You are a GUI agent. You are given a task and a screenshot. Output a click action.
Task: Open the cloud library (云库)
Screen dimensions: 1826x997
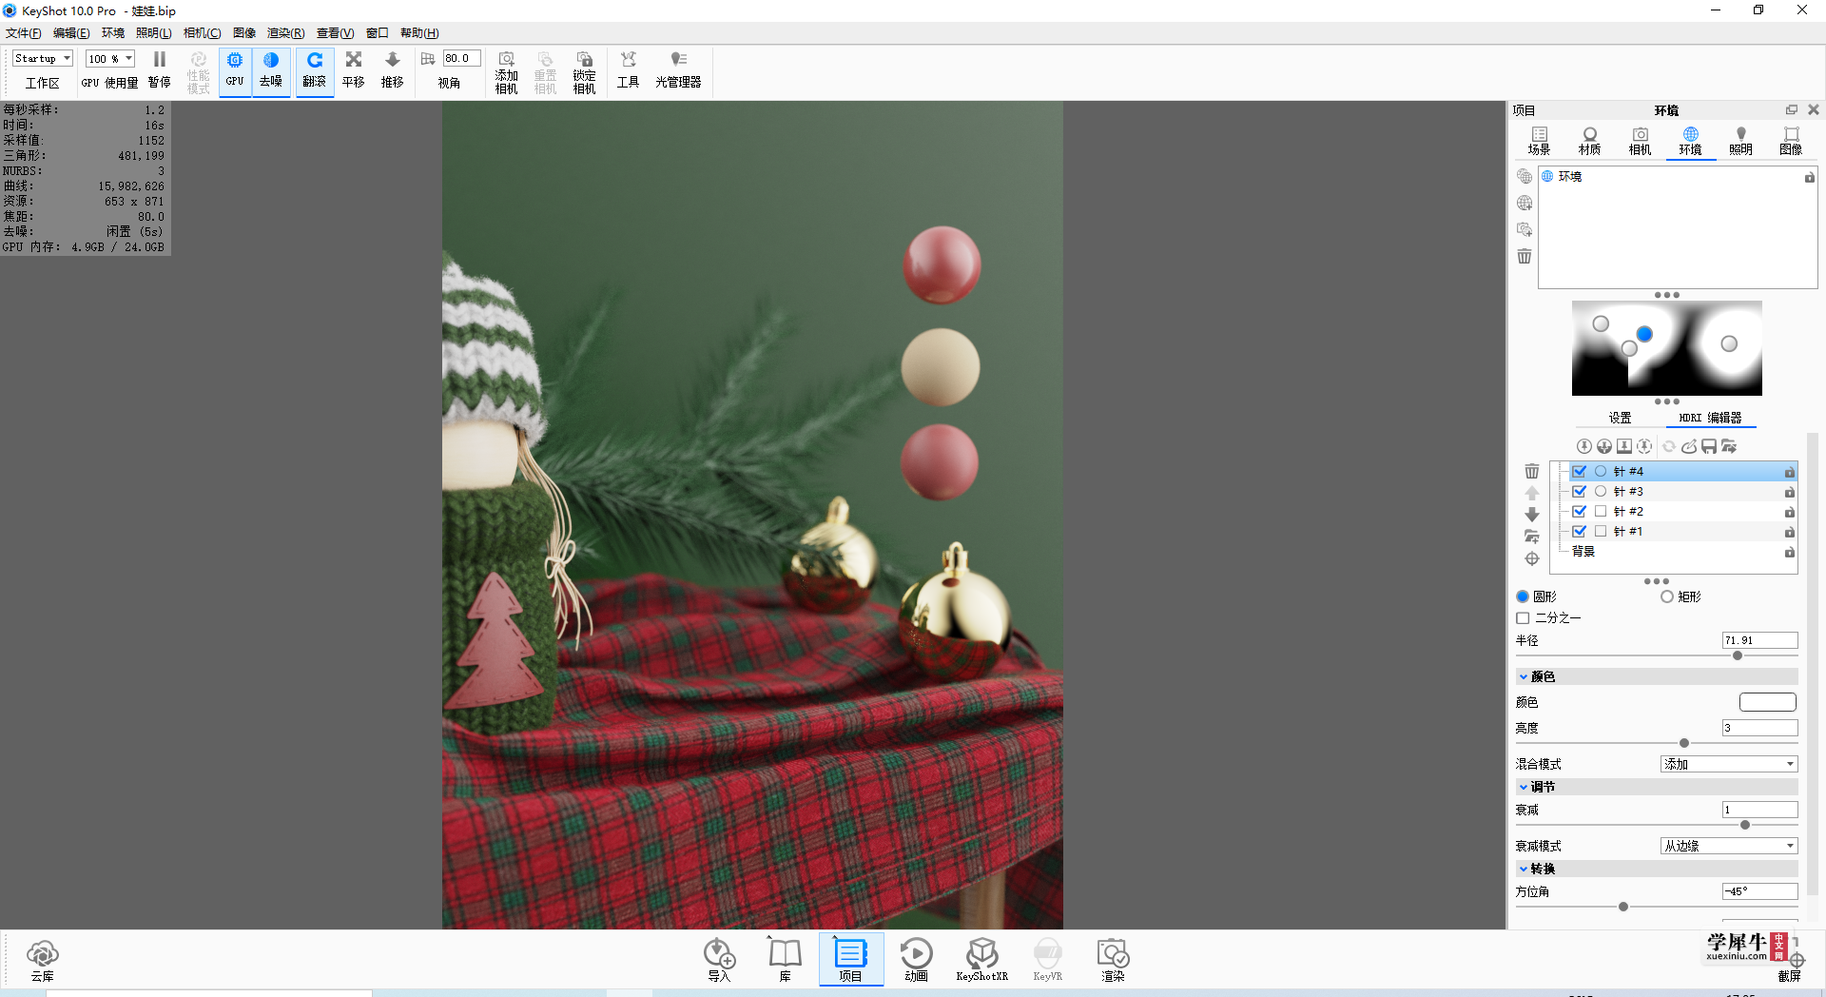43,960
